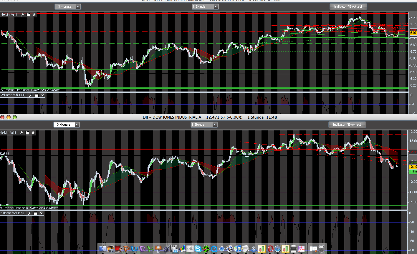Launch QuickTime Player from the Dock

coord(214,249)
